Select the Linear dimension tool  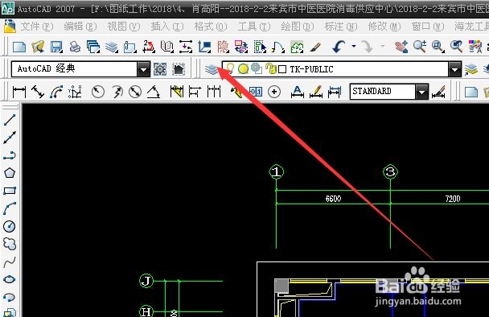(19, 92)
